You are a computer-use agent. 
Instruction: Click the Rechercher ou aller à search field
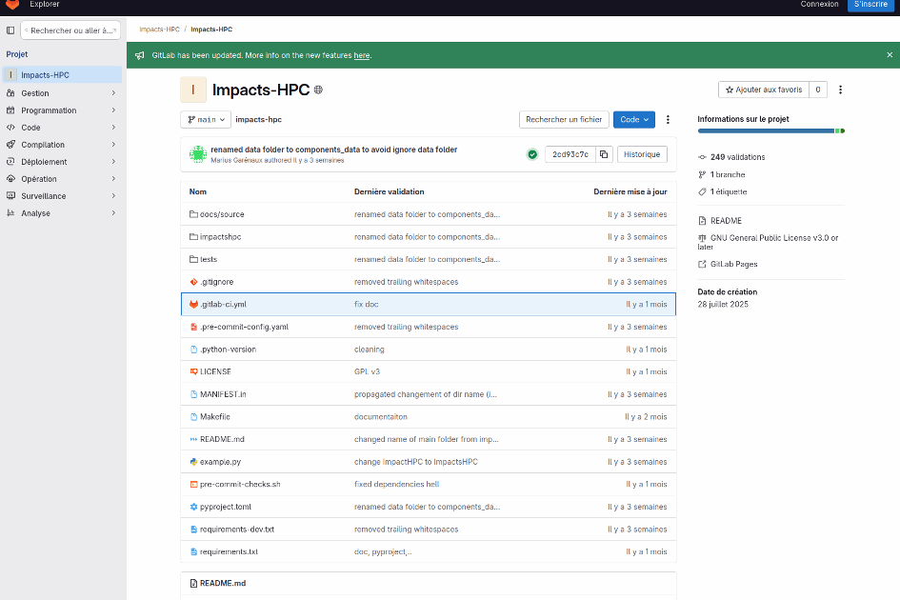(x=71, y=30)
